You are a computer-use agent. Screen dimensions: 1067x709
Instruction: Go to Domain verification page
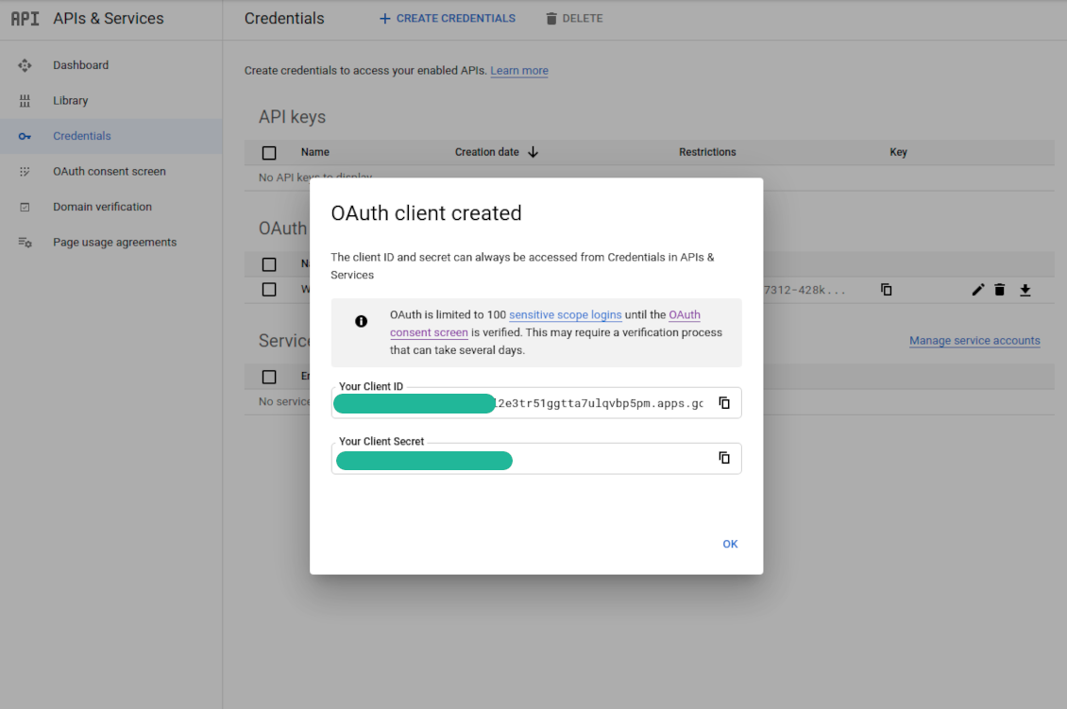click(x=102, y=207)
